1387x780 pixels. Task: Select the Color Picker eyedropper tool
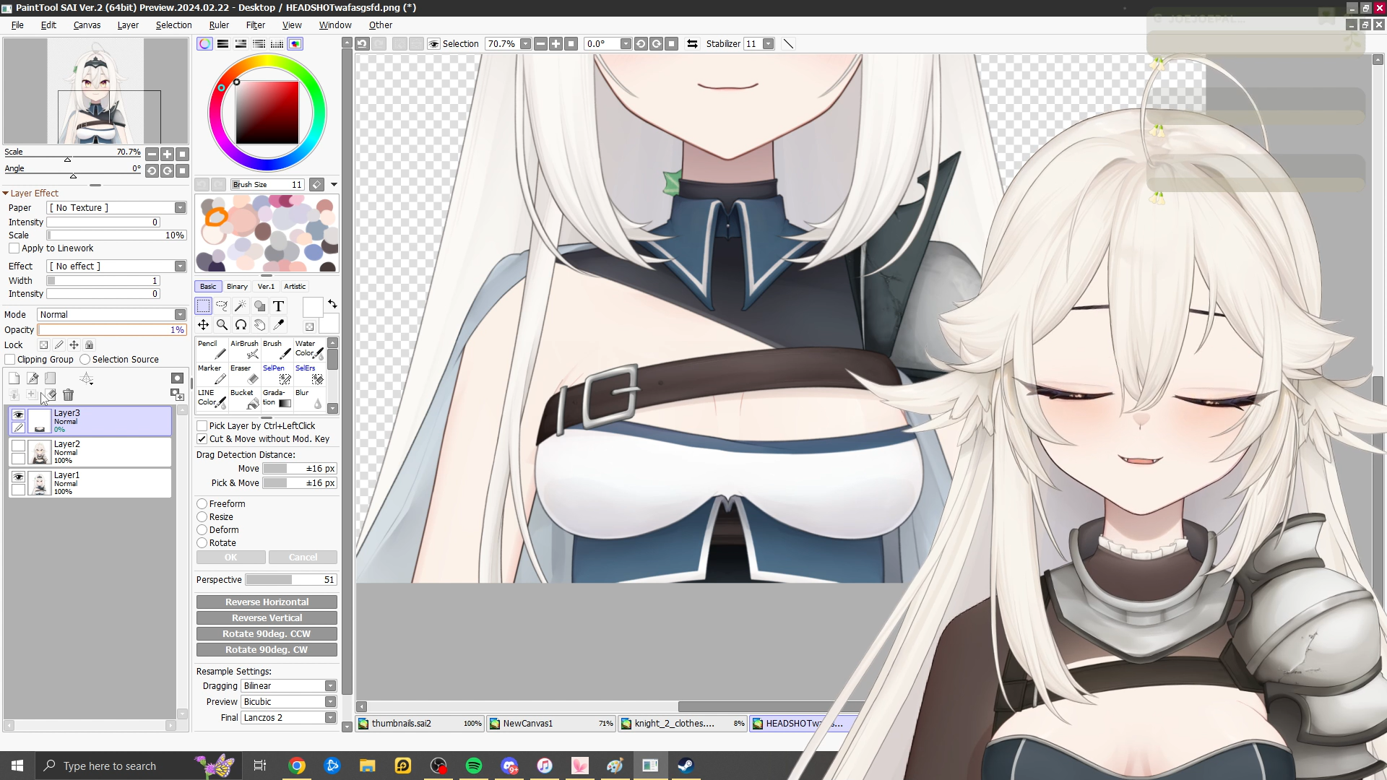278,325
